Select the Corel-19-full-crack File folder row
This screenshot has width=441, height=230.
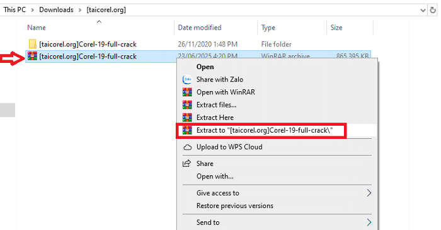point(198,44)
